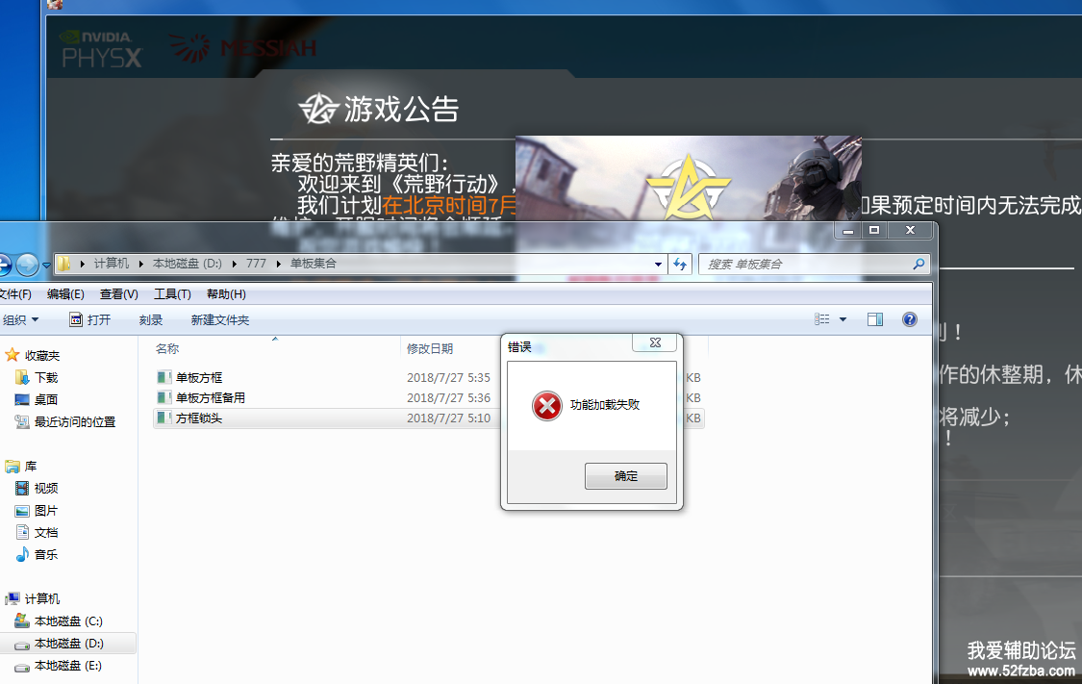
Task: Open 文档 library
Action: [x=46, y=532]
